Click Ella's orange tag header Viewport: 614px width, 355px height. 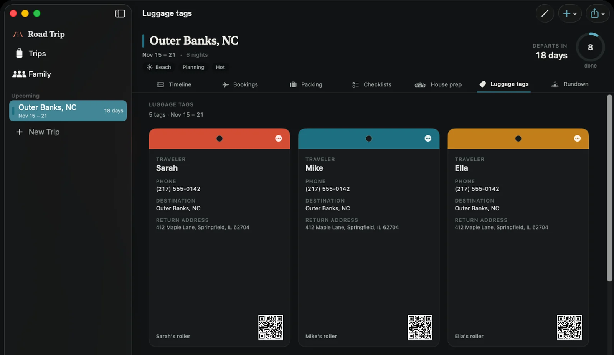click(518, 139)
